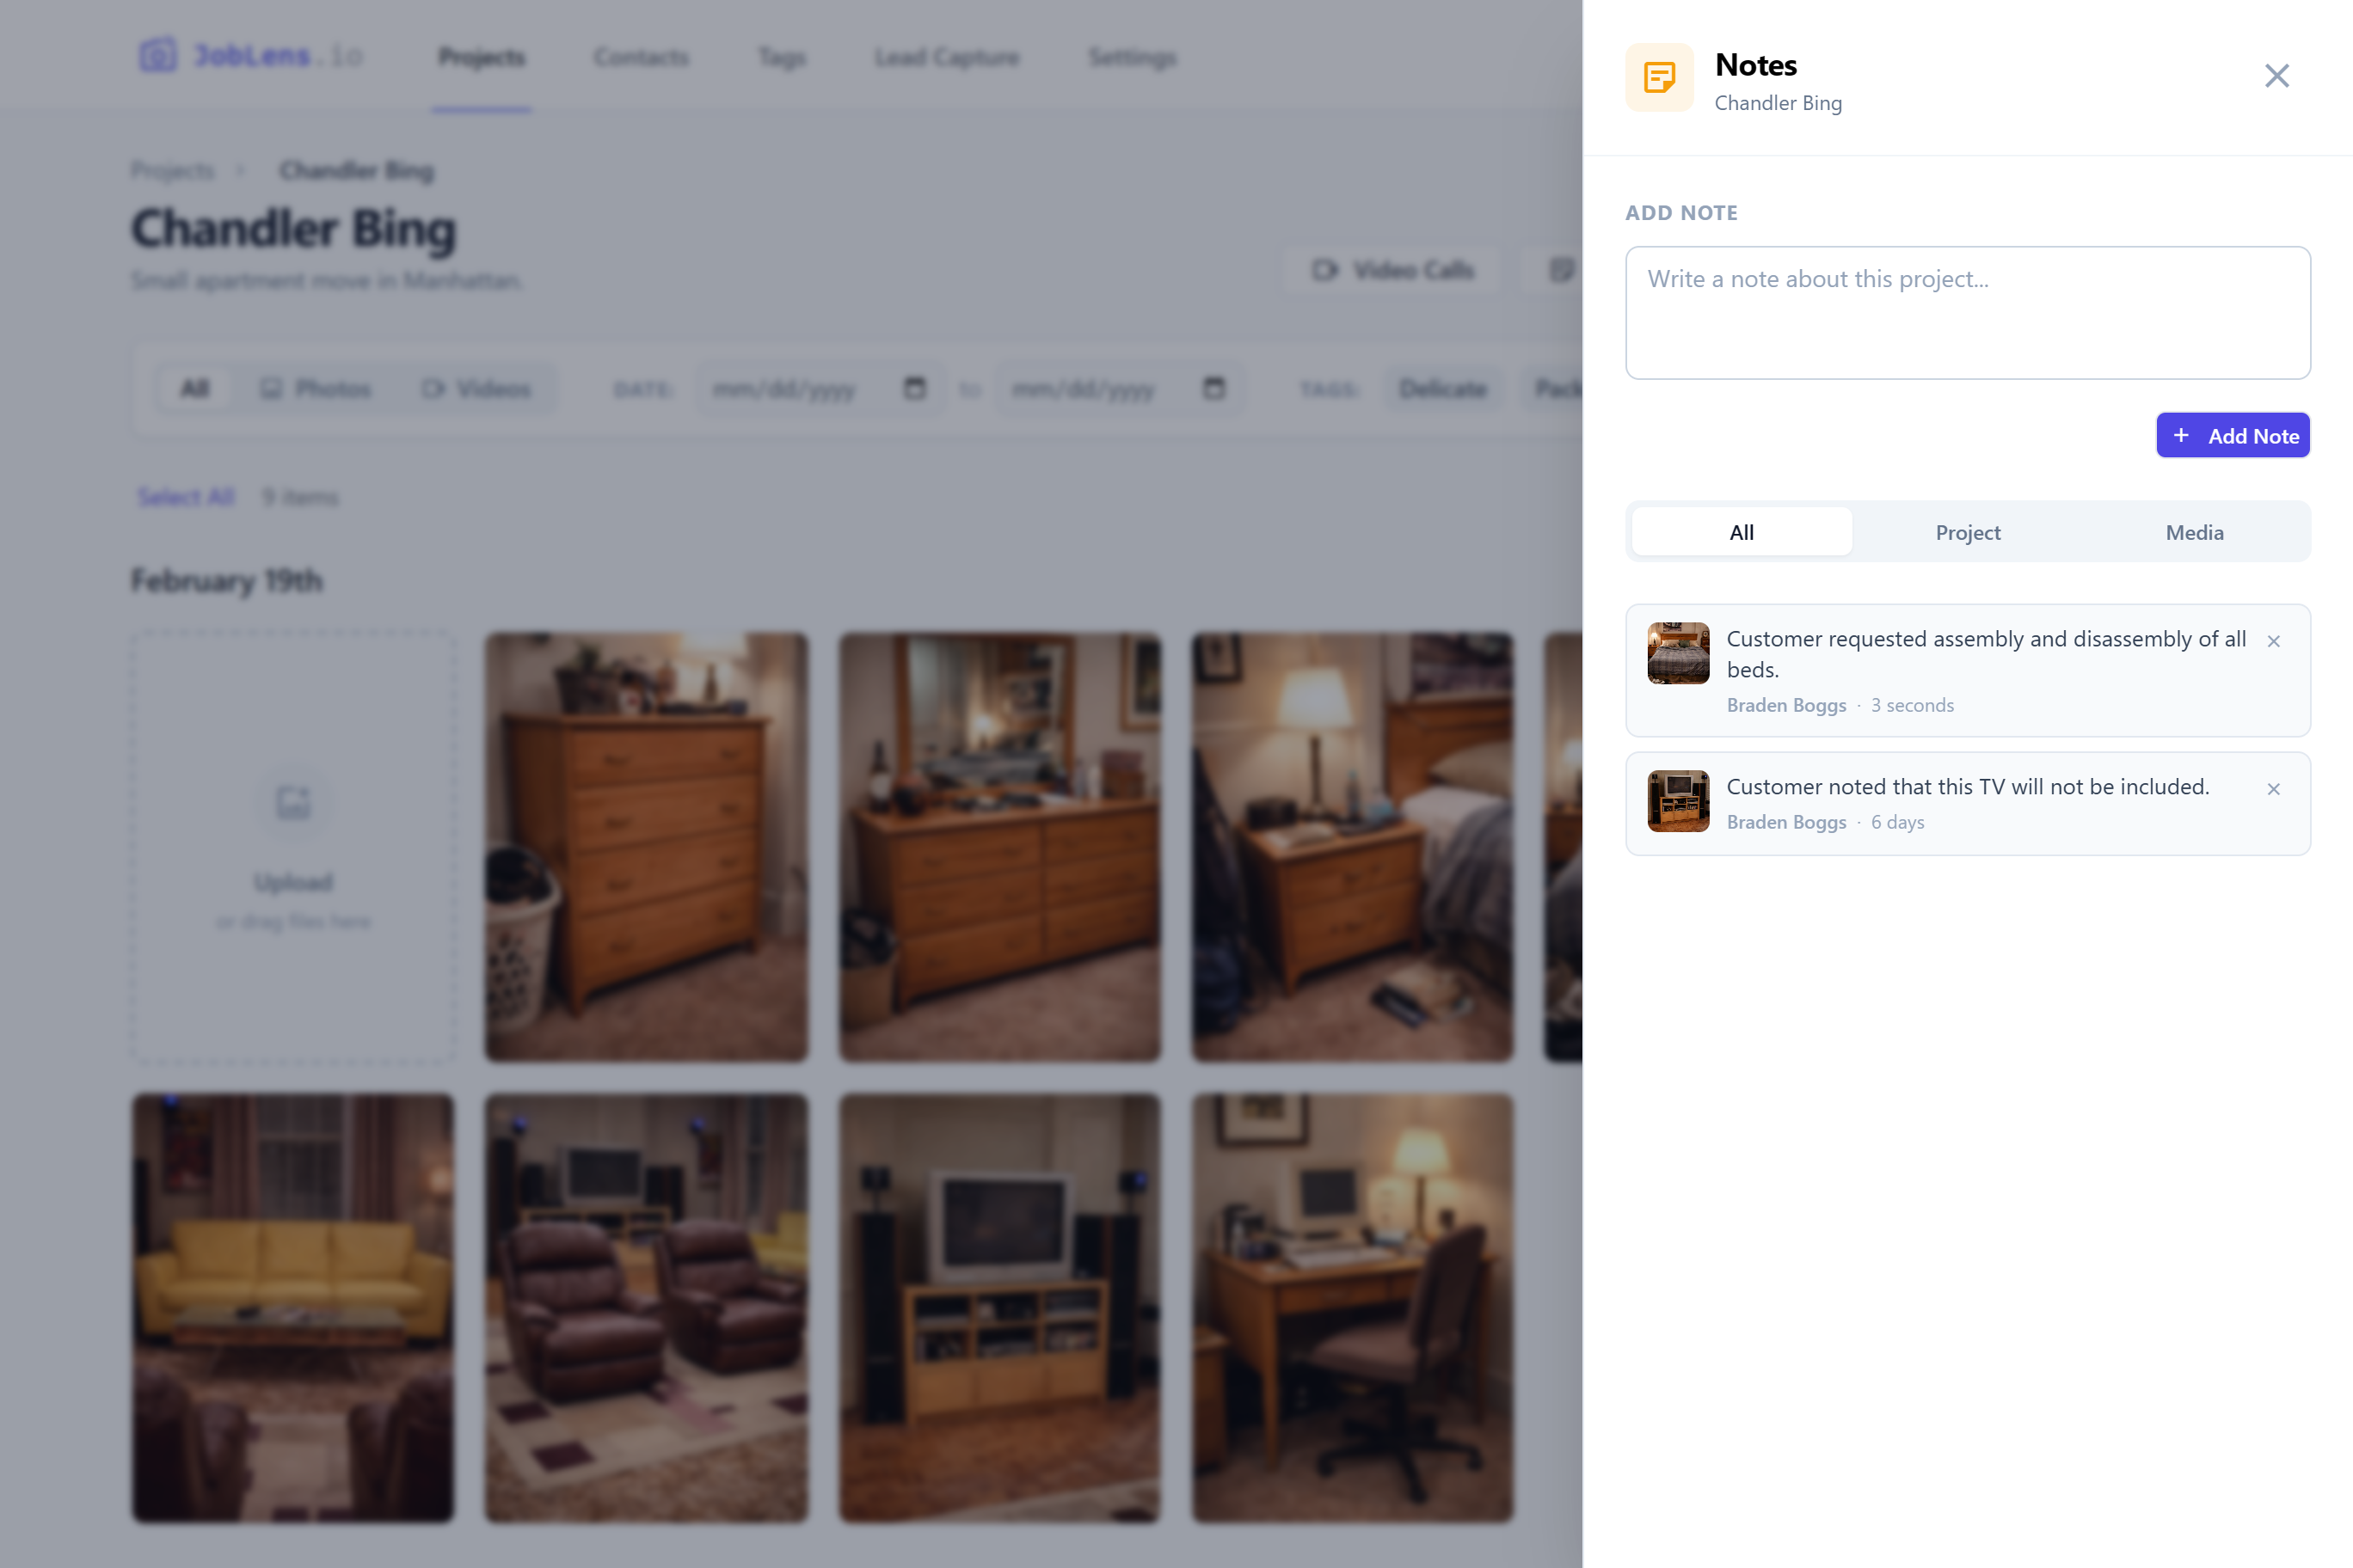Dismiss the note about the excluded TV

click(x=2275, y=789)
